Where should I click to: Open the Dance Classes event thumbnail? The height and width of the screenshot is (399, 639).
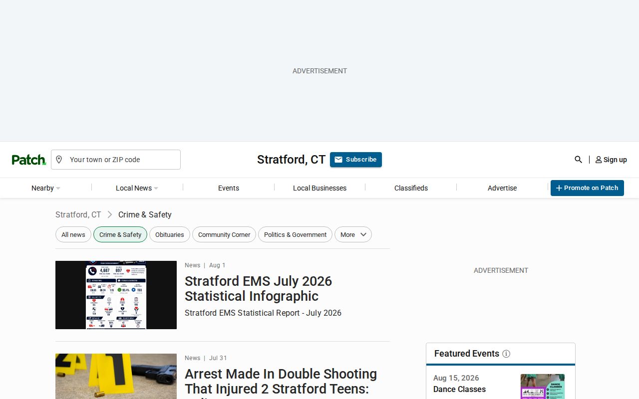pos(543,387)
